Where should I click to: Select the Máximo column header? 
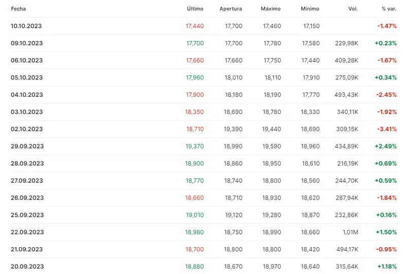click(x=270, y=9)
